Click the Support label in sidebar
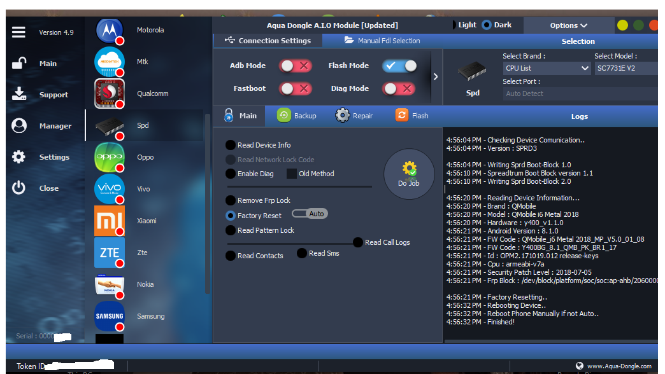Screen dimensions: 665x374 54,95
